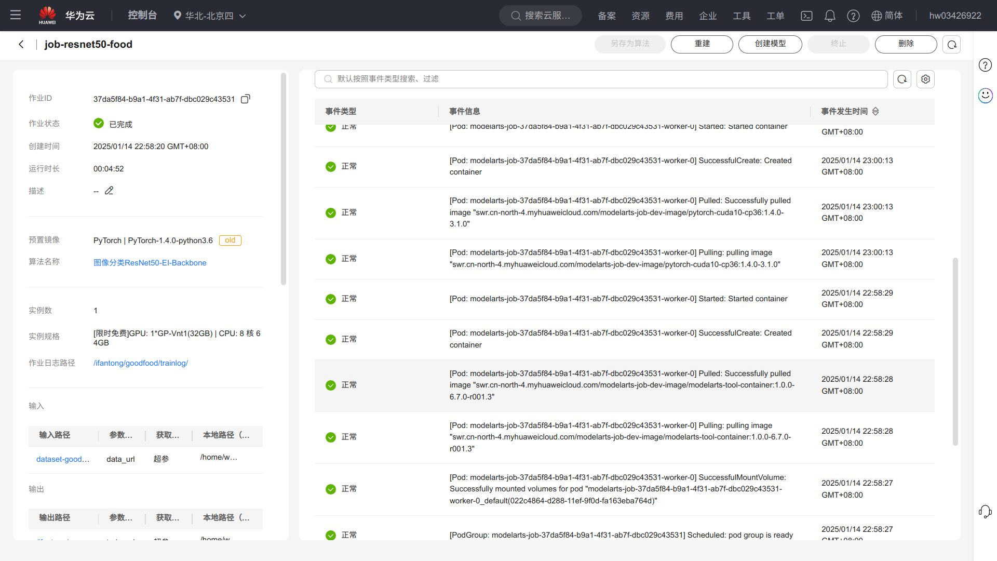Open the CloudShell terminal icon
This screenshot has width=997, height=561.
click(806, 16)
